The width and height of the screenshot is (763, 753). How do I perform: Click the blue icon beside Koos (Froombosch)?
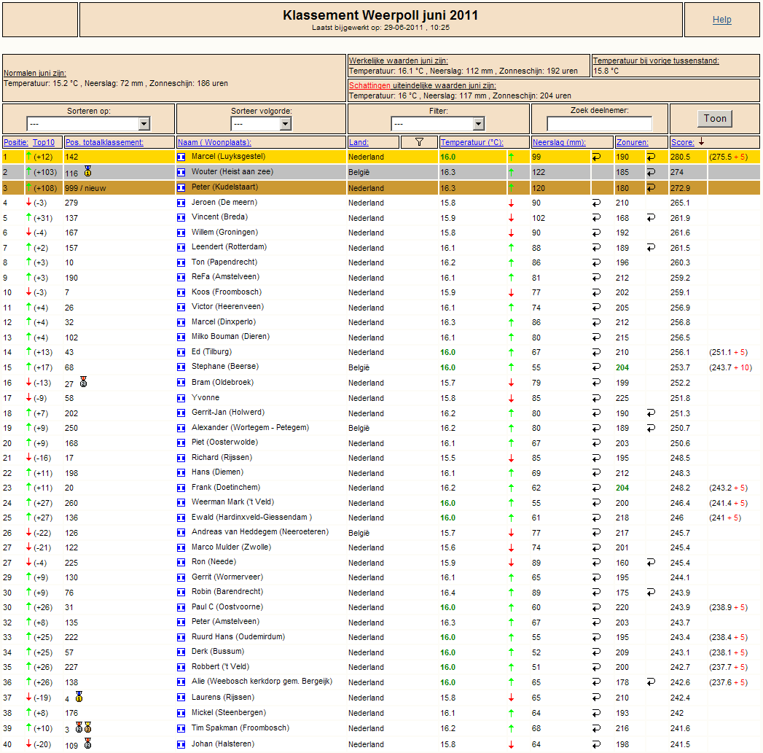[x=181, y=292]
